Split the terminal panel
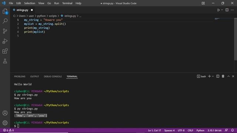The height and width of the screenshot is (133, 237). 218,76
